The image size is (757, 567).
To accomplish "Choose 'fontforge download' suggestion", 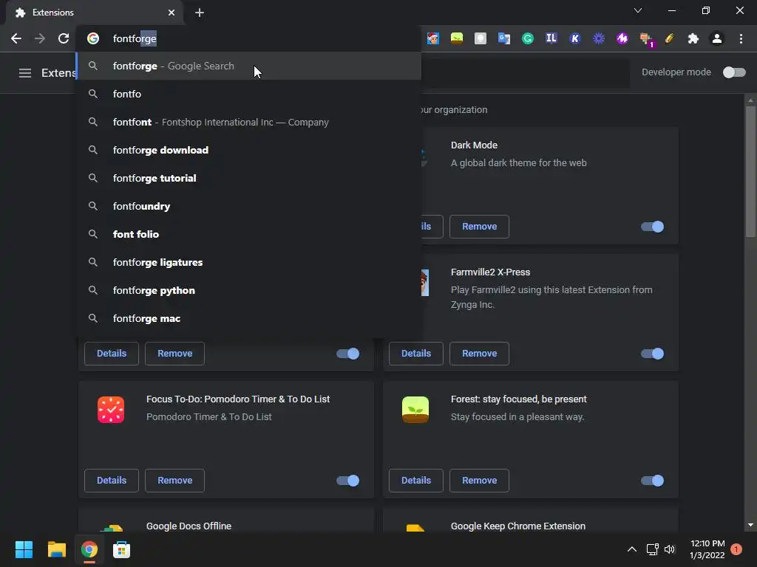I will 249,150.
